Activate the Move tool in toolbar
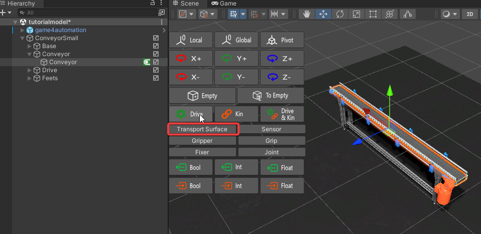Viewport: 481px width, 234px height. 323,15
